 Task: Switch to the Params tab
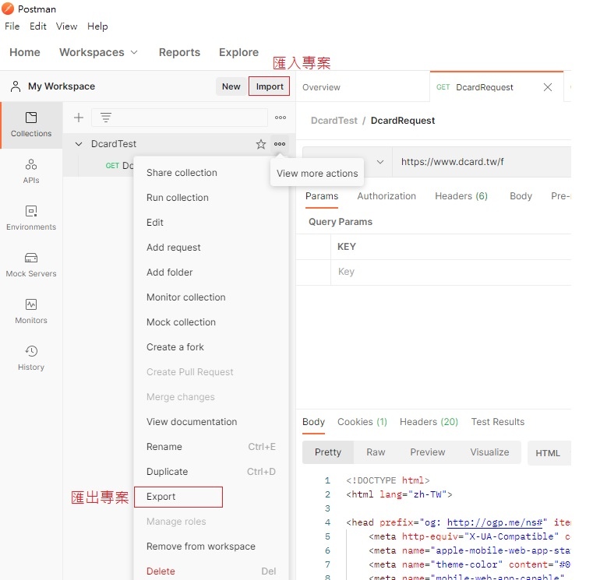pos(322,196)
